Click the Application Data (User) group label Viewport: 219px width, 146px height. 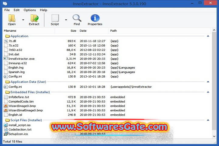[28, 82]
